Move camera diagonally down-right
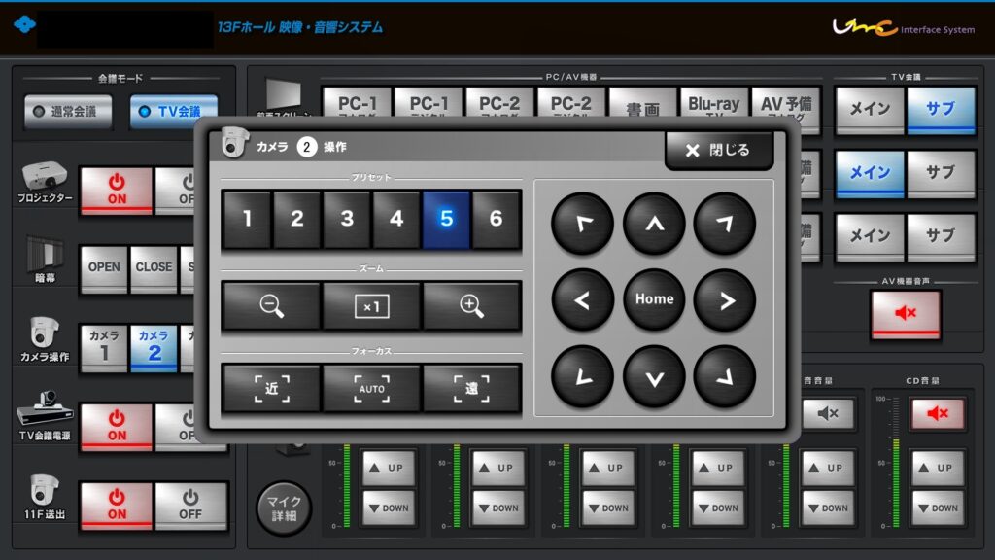 [x=725, y=375]
